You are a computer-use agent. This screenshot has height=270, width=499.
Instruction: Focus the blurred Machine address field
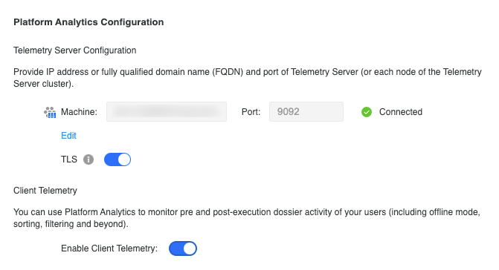(167, 112)
